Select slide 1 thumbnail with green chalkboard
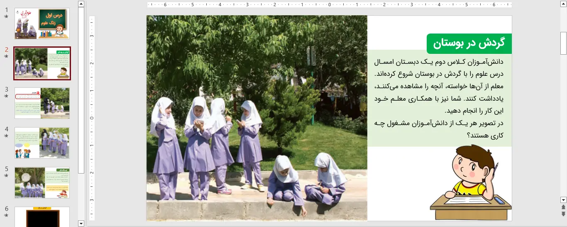Viewport: 567px width, 227px height. coord(42,24)
